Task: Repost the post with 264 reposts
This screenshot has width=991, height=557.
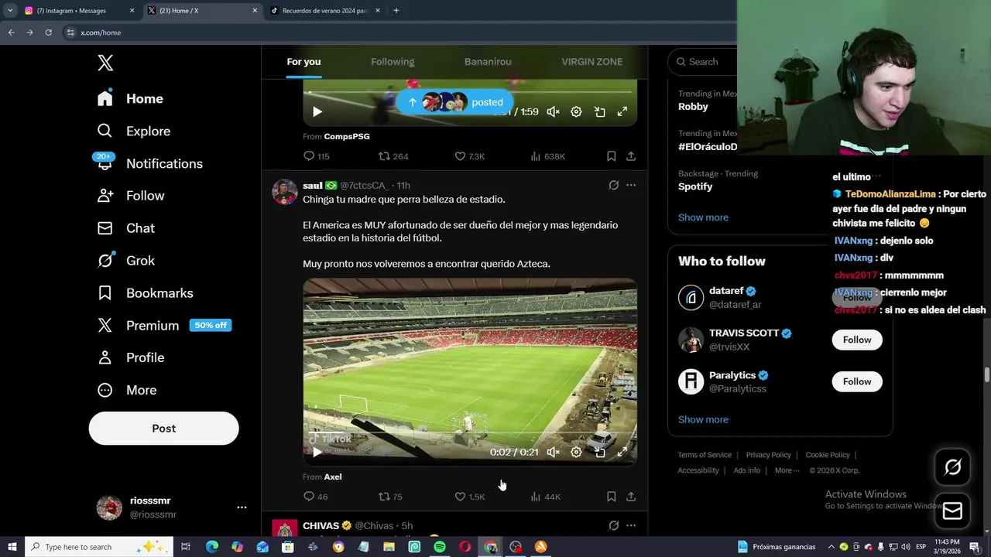Action: tap(393, 156)
